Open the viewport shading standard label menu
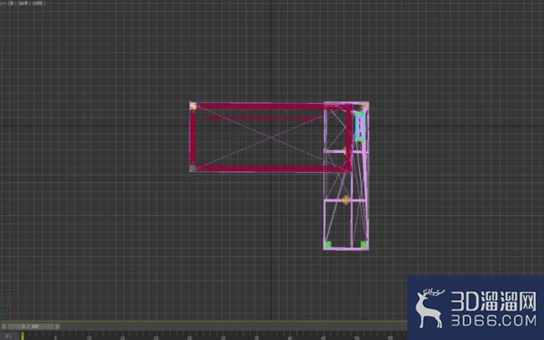Screen dimensions: 544x340 click(x=24, y=4)
